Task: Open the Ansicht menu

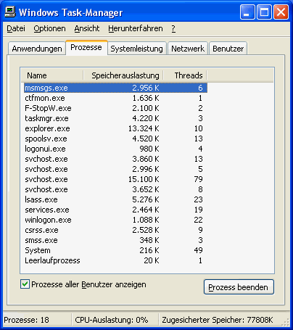Action: (87, 28)
